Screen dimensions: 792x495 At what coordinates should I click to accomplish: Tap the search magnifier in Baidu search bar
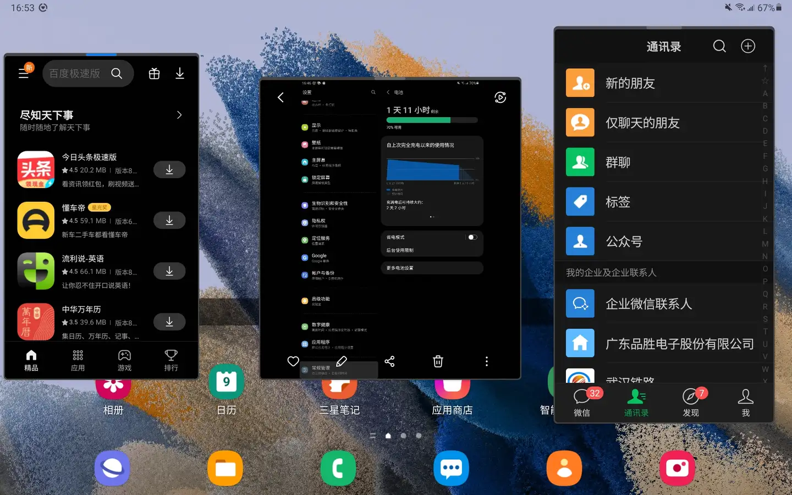coord(117,73)
